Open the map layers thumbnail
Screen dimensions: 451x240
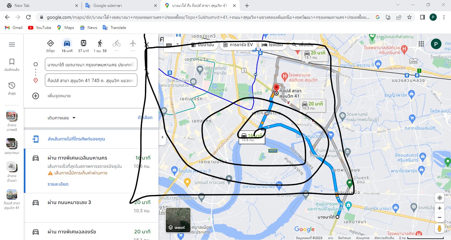(178, 220)
